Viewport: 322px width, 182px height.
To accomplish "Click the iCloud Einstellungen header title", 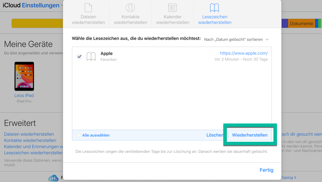I will (x=31, y=5).
